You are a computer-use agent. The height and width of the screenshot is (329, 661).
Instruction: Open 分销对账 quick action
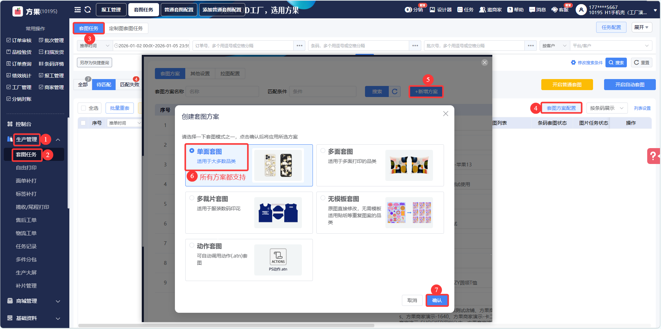pyautogui.click(x=19, y=99)
